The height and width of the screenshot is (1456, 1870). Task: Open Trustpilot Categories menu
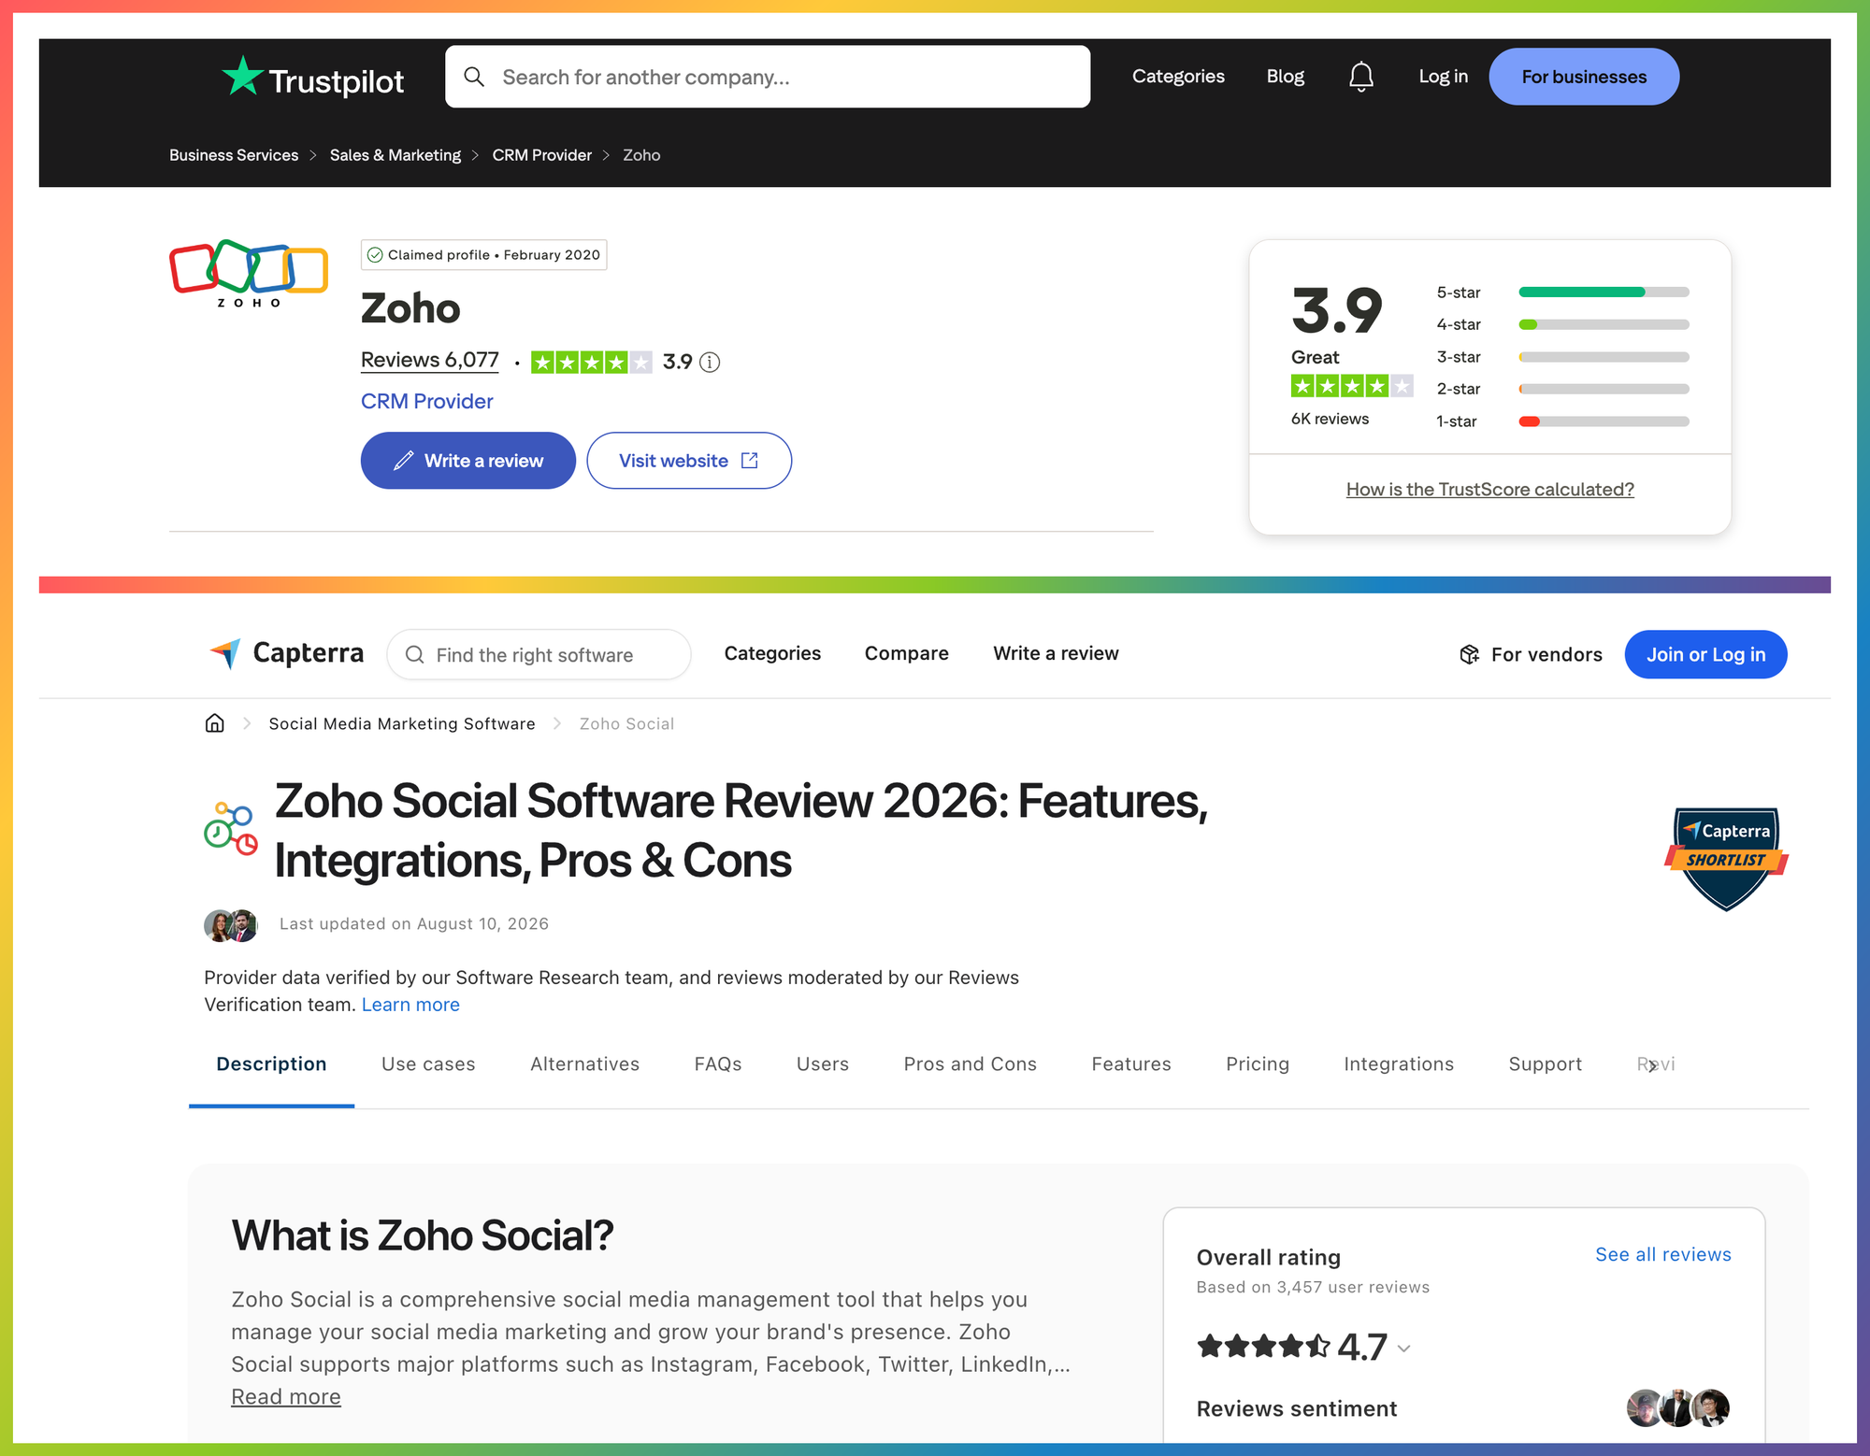tap(1178, 77)
